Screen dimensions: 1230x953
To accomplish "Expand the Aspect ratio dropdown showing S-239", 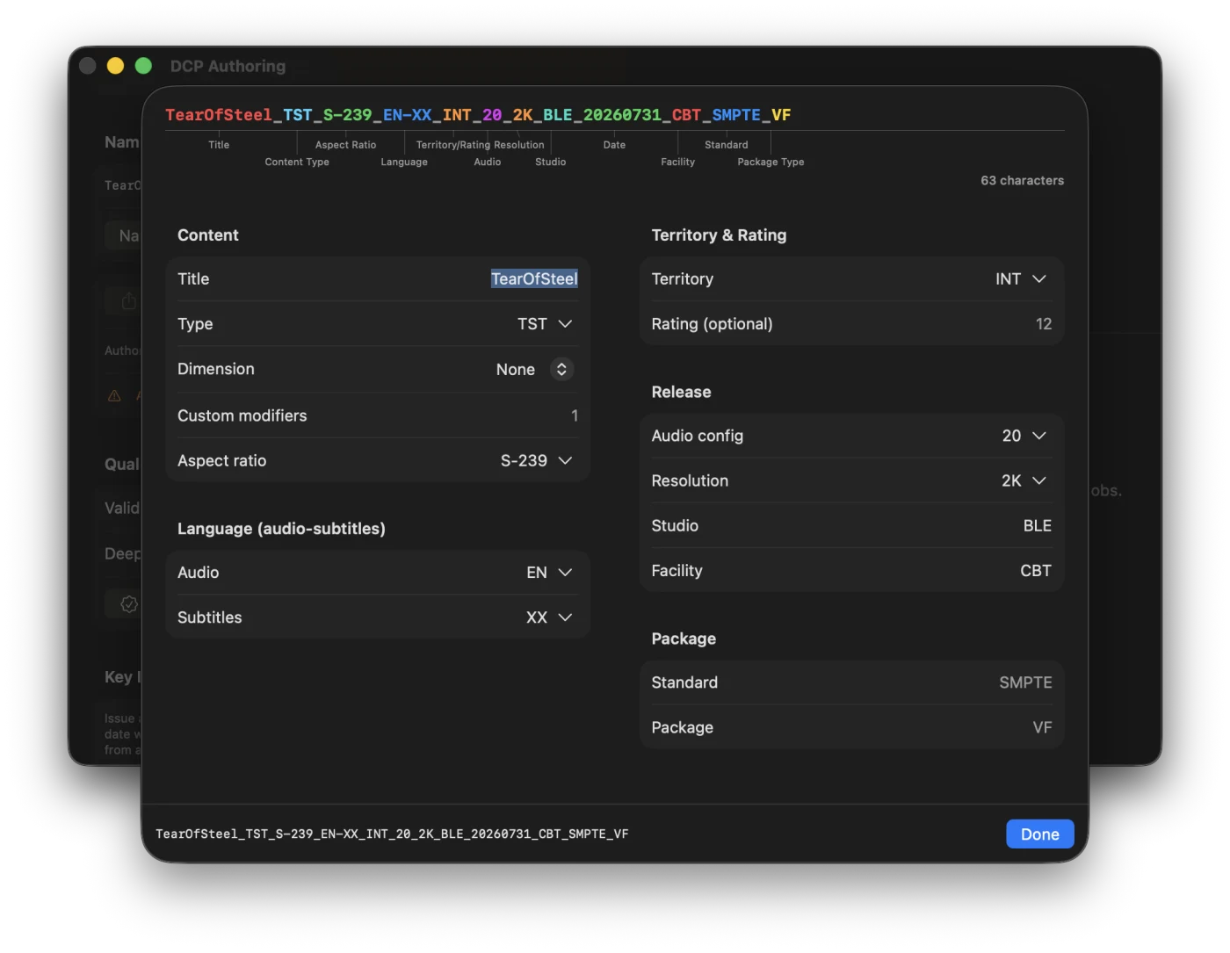I will [x=536, y=461].
